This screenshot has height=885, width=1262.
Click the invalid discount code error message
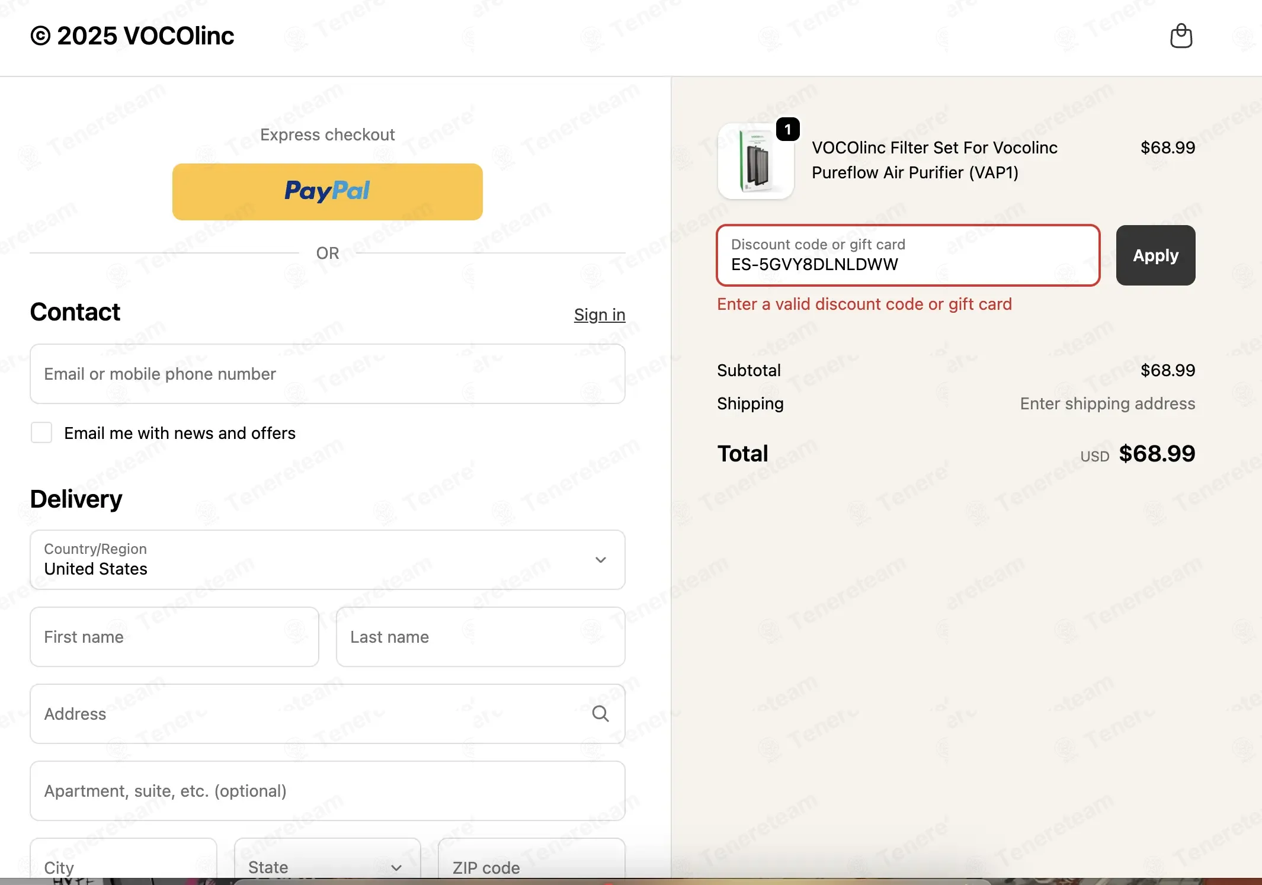click(x=864, y=304)
